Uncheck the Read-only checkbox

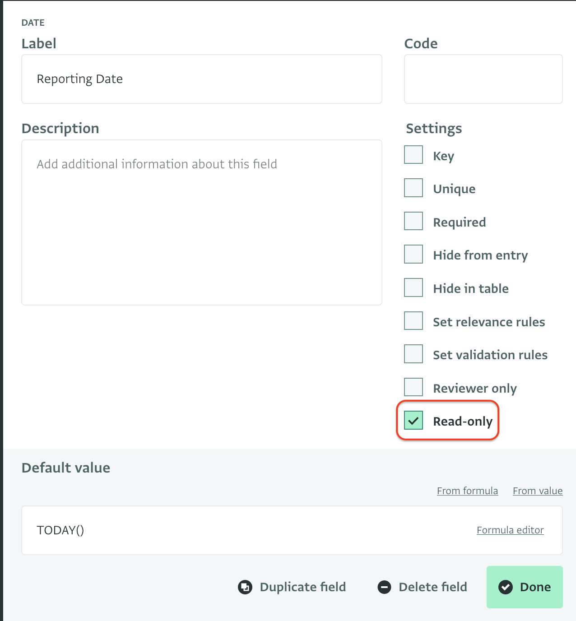(413, 421)
